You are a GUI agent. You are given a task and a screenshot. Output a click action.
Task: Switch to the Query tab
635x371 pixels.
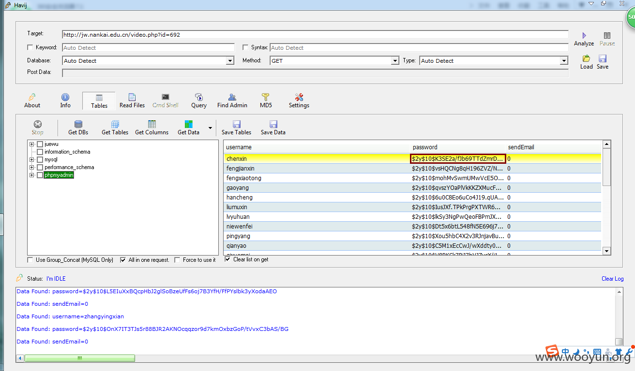pyautogui.click(x=198, y=100)
